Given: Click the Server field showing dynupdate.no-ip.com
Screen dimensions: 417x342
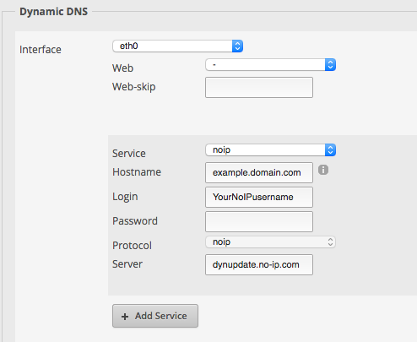Looking at the screenshot, I should [x=259, y=265].
